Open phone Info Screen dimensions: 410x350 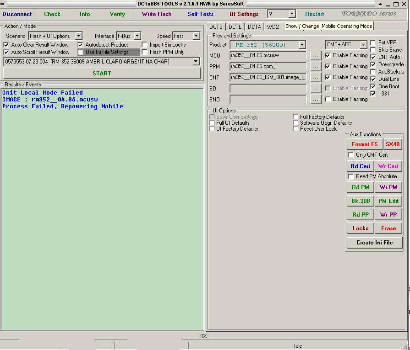[x=85, y=14]
